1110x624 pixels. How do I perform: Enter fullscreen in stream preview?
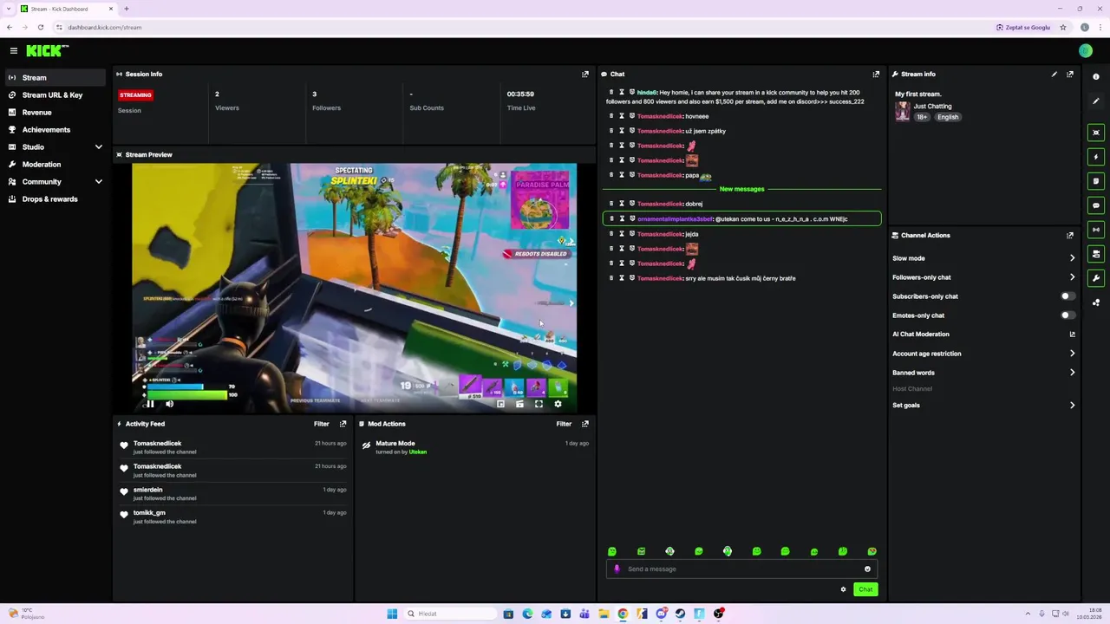(x=539, y=404)
